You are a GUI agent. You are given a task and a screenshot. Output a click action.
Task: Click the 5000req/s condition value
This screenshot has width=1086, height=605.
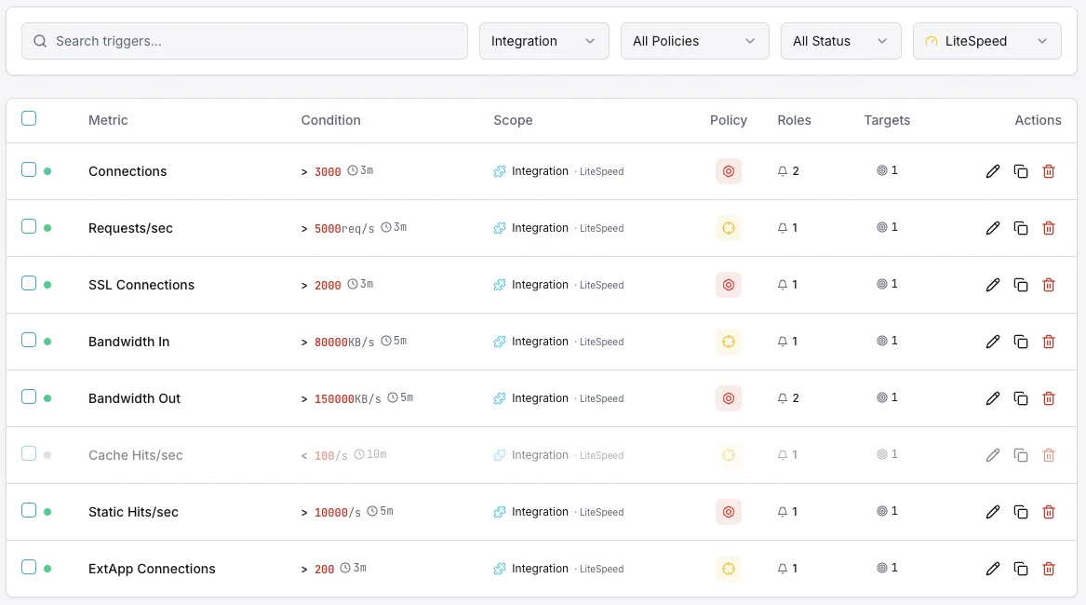pyautogui.click(x=344, y=228)
